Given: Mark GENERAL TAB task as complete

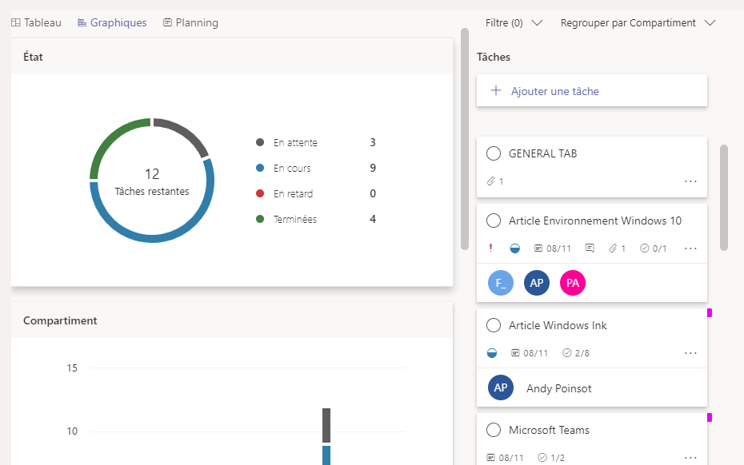Looking at the screenshot, I should (x=494, y=153).
